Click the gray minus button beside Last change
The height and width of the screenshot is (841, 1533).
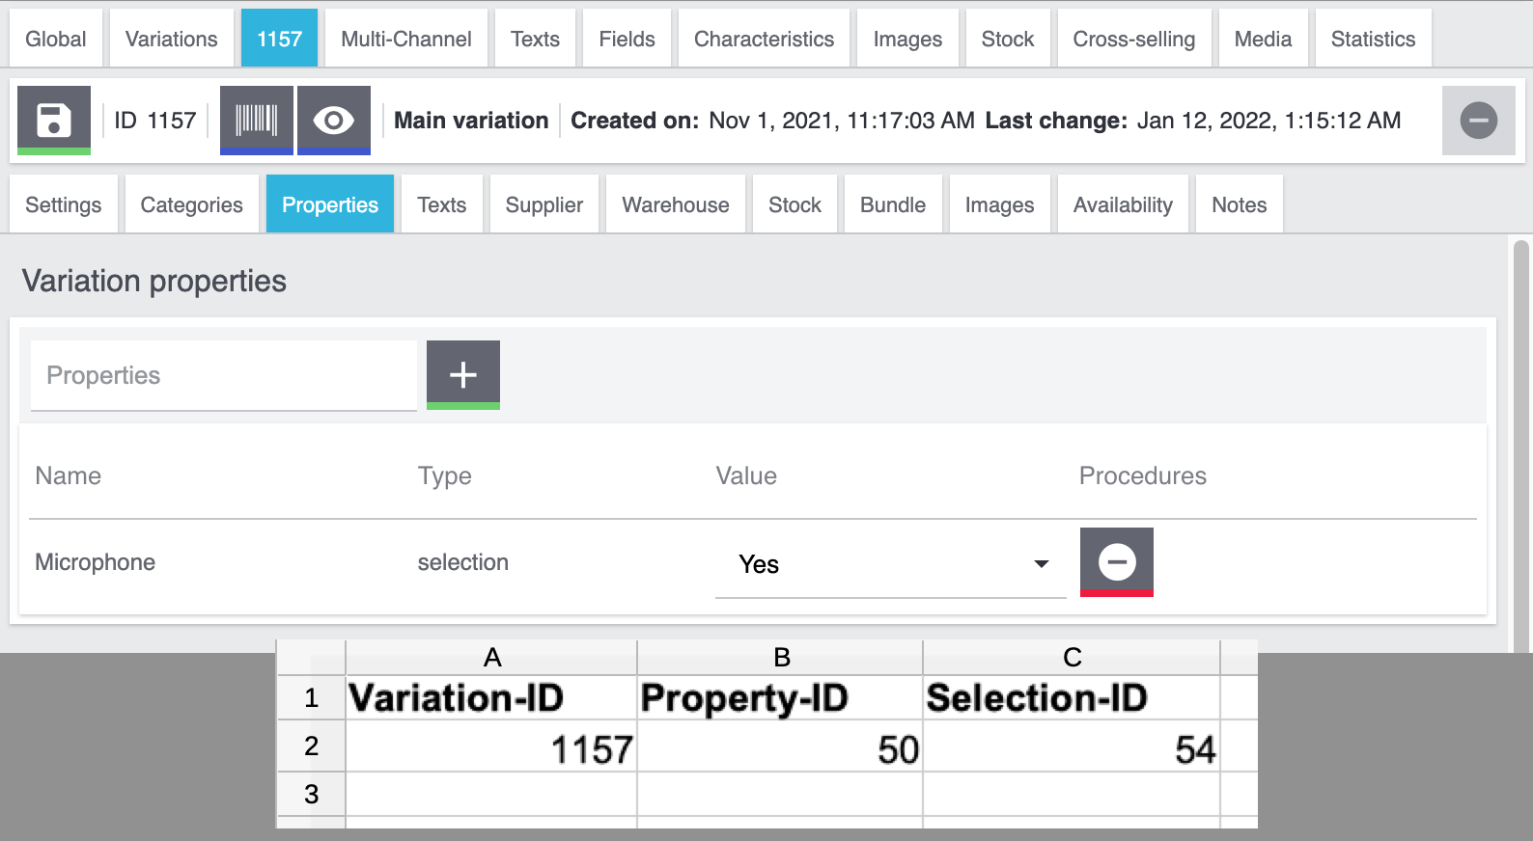(1478, 121)
